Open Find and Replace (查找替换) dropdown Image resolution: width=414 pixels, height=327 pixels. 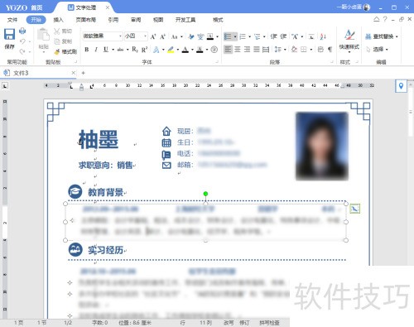point(382,36)
